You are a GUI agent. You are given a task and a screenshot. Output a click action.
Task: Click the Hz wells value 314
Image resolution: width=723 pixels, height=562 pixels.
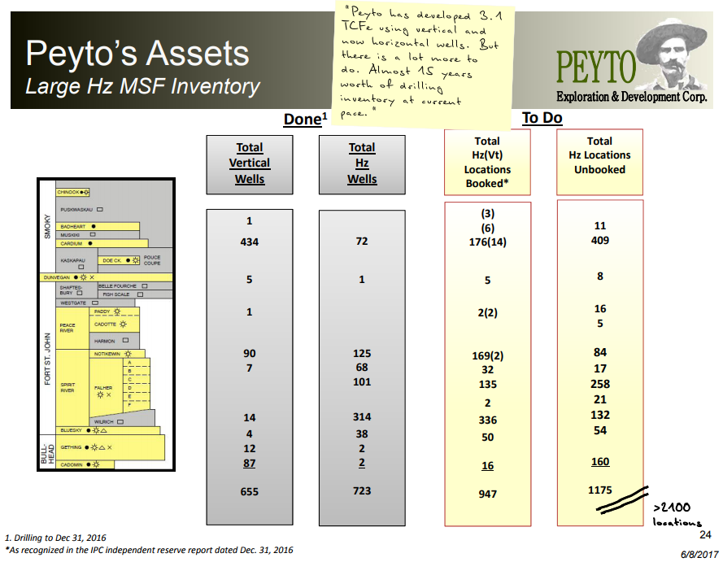click(x=362, y=416)
